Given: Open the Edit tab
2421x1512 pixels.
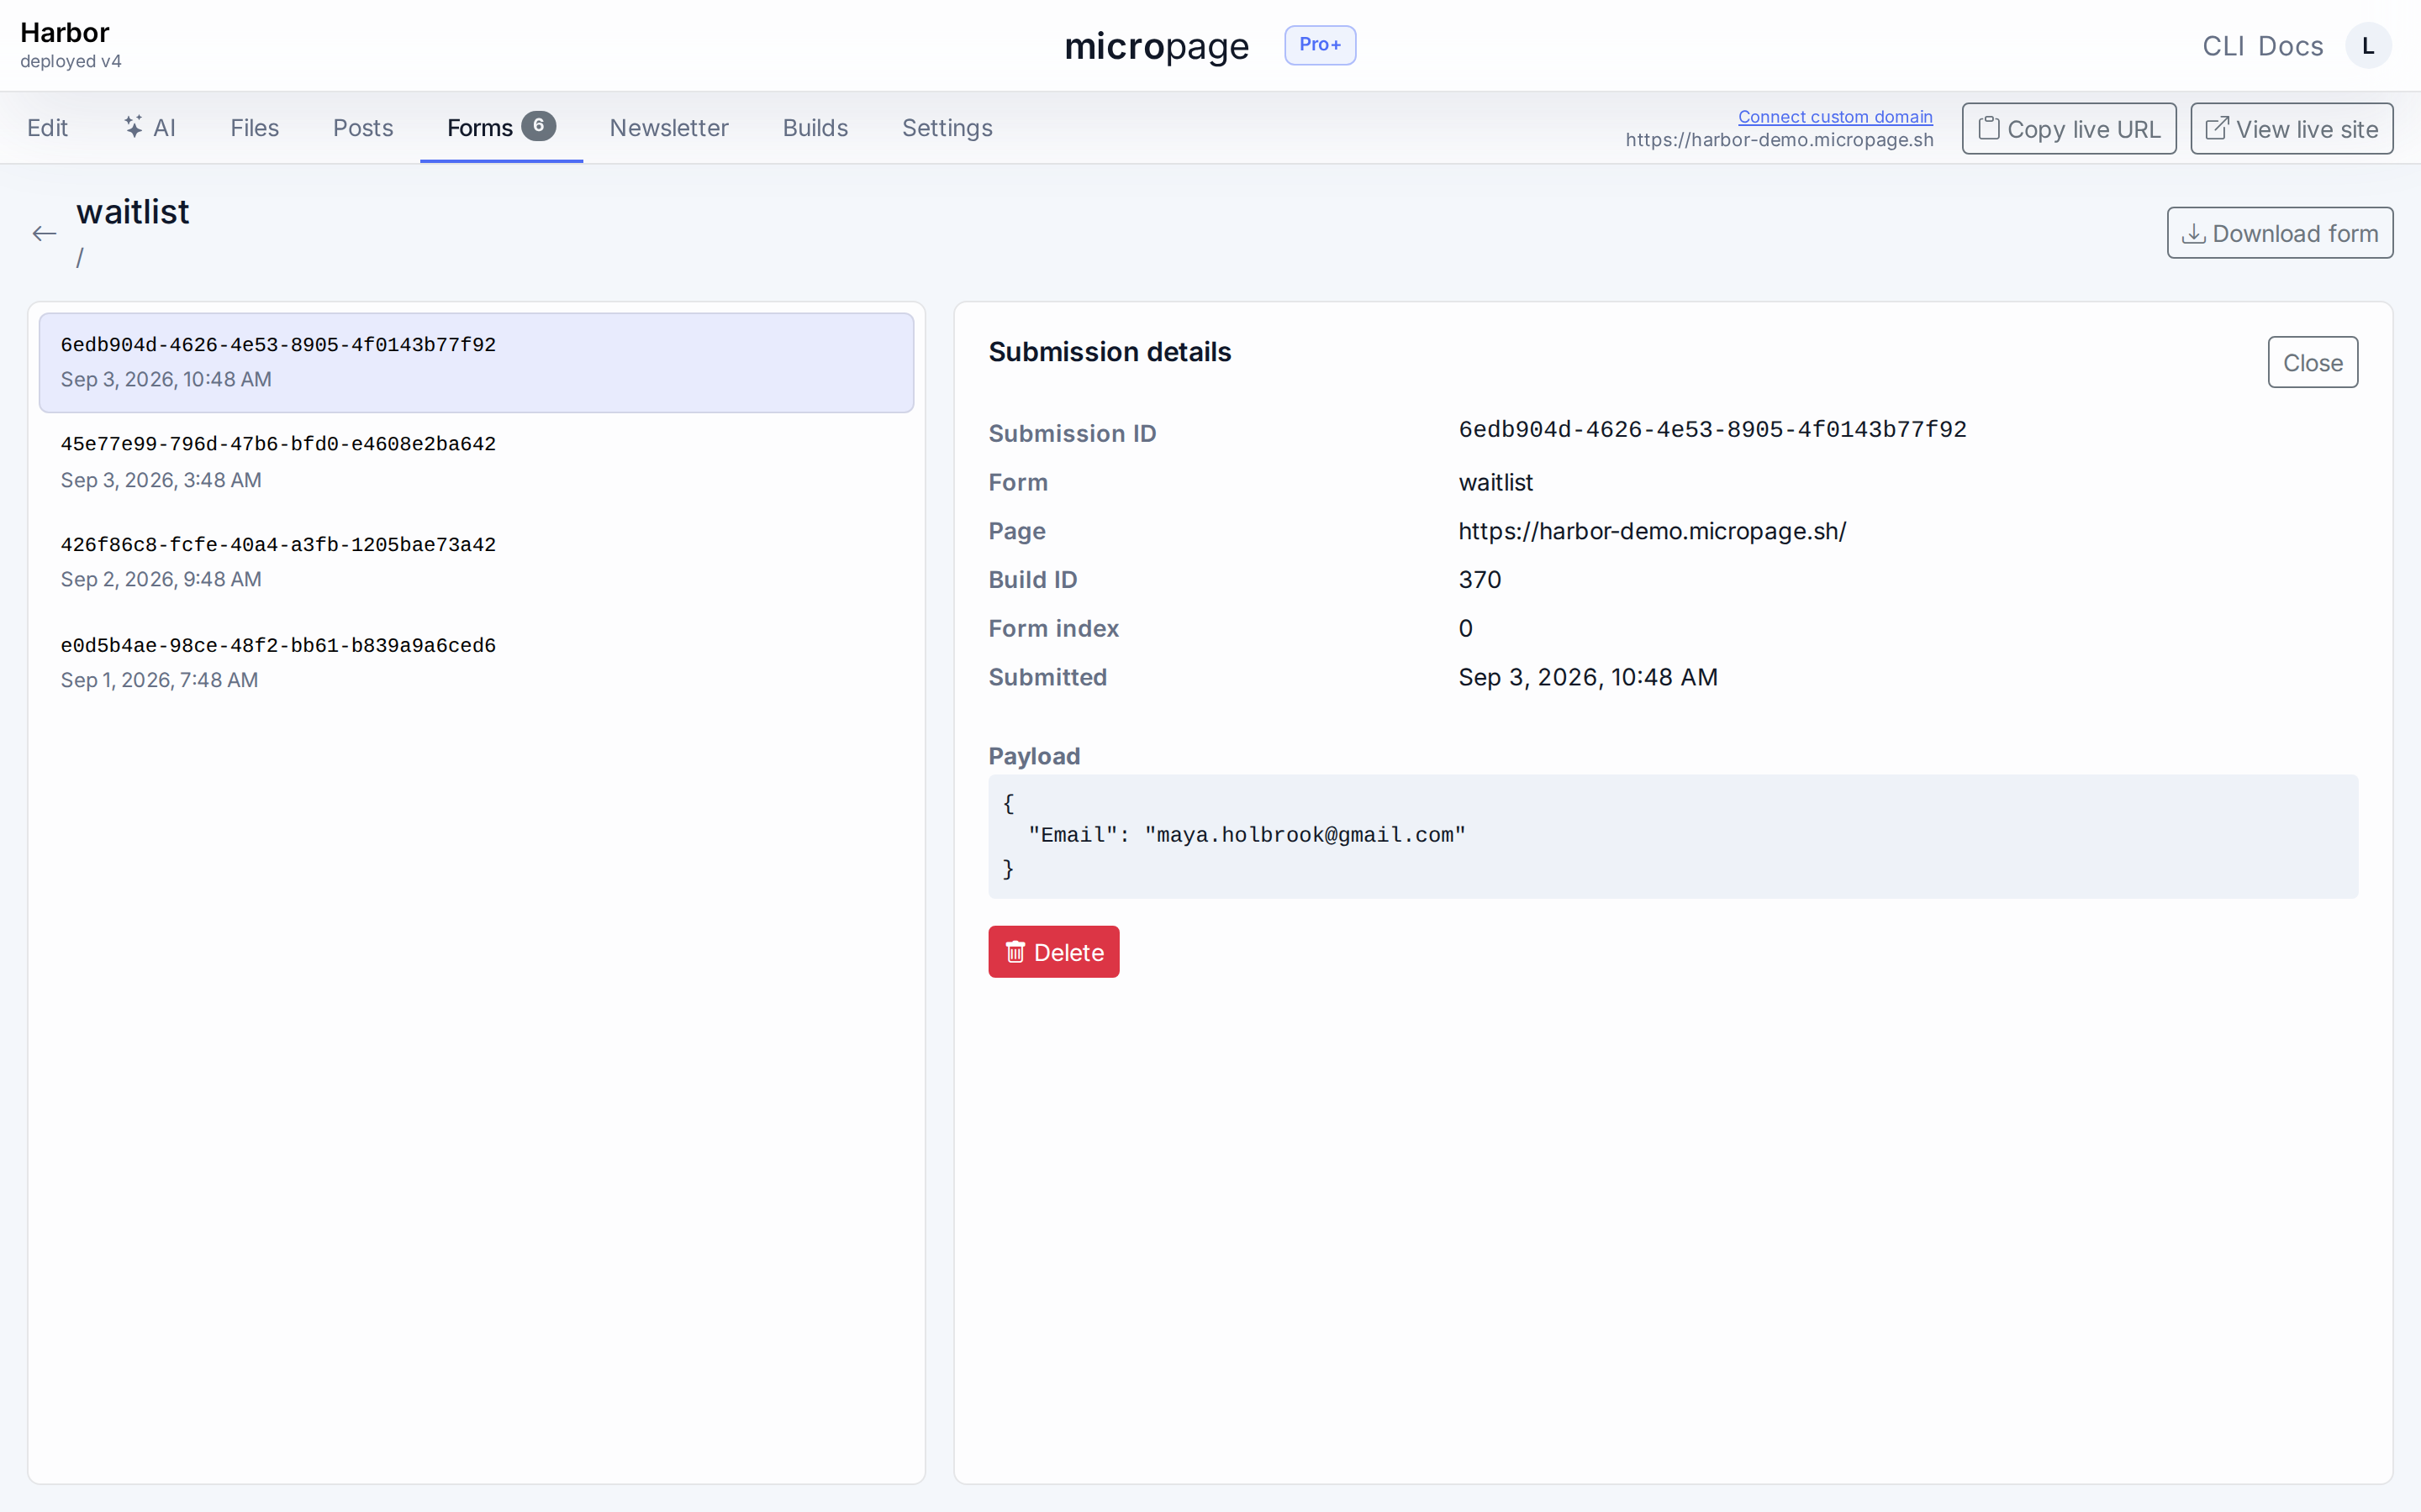Looking at the screenshot, I should click(47, 128).
